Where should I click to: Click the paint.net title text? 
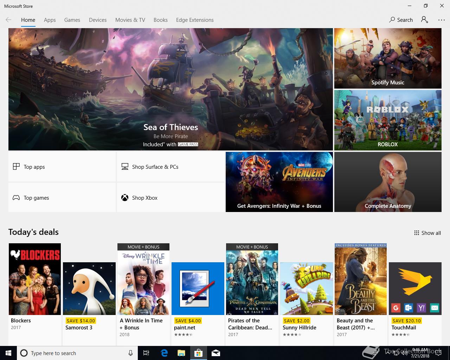pos(185,328)
